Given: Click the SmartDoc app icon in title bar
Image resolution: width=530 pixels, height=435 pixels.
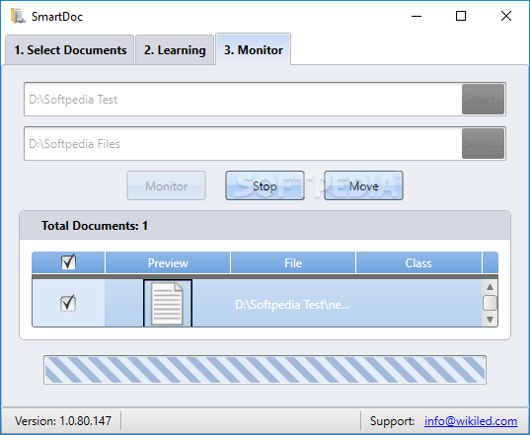Looking at the screenshot, I should [18, 16].
